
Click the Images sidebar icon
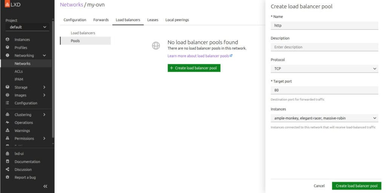pyautogui.click(x=8, y=95)
